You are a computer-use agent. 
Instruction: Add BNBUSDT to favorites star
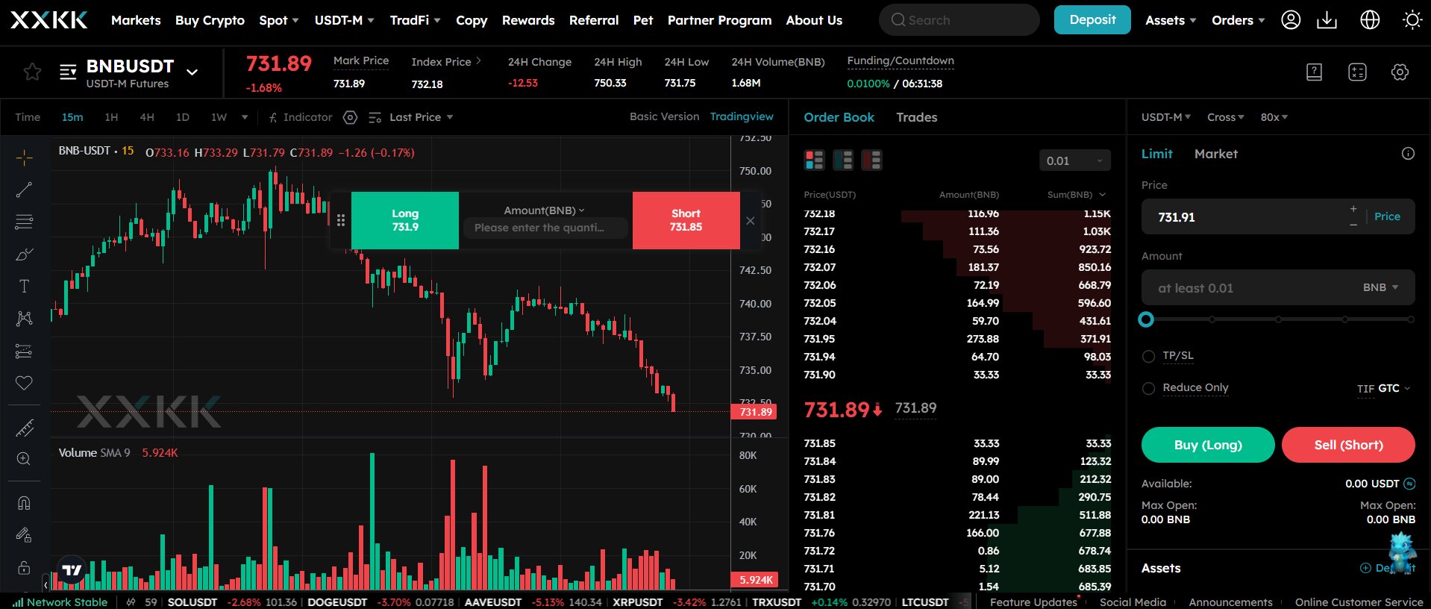[32, 72]
